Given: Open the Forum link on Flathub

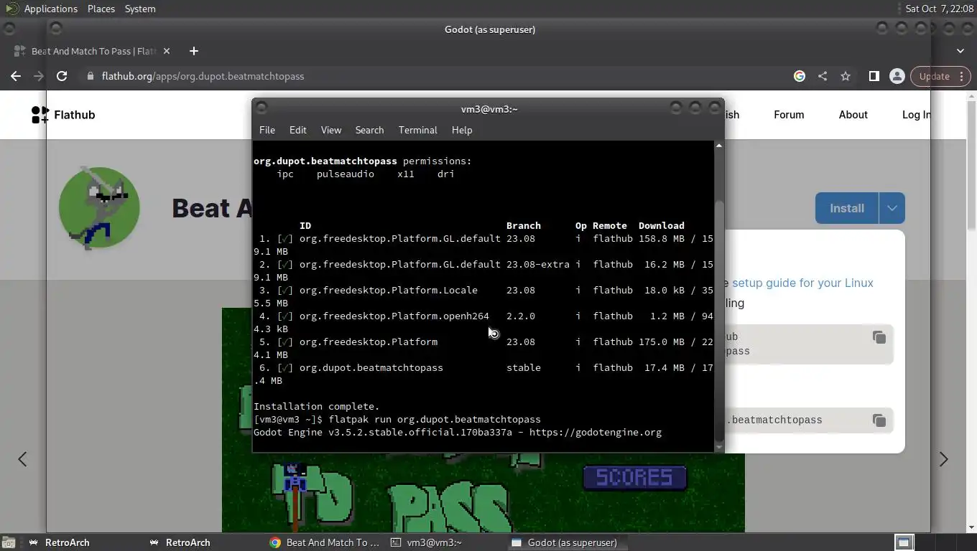Looking at the screenshot, I should (x=789, y=115).
